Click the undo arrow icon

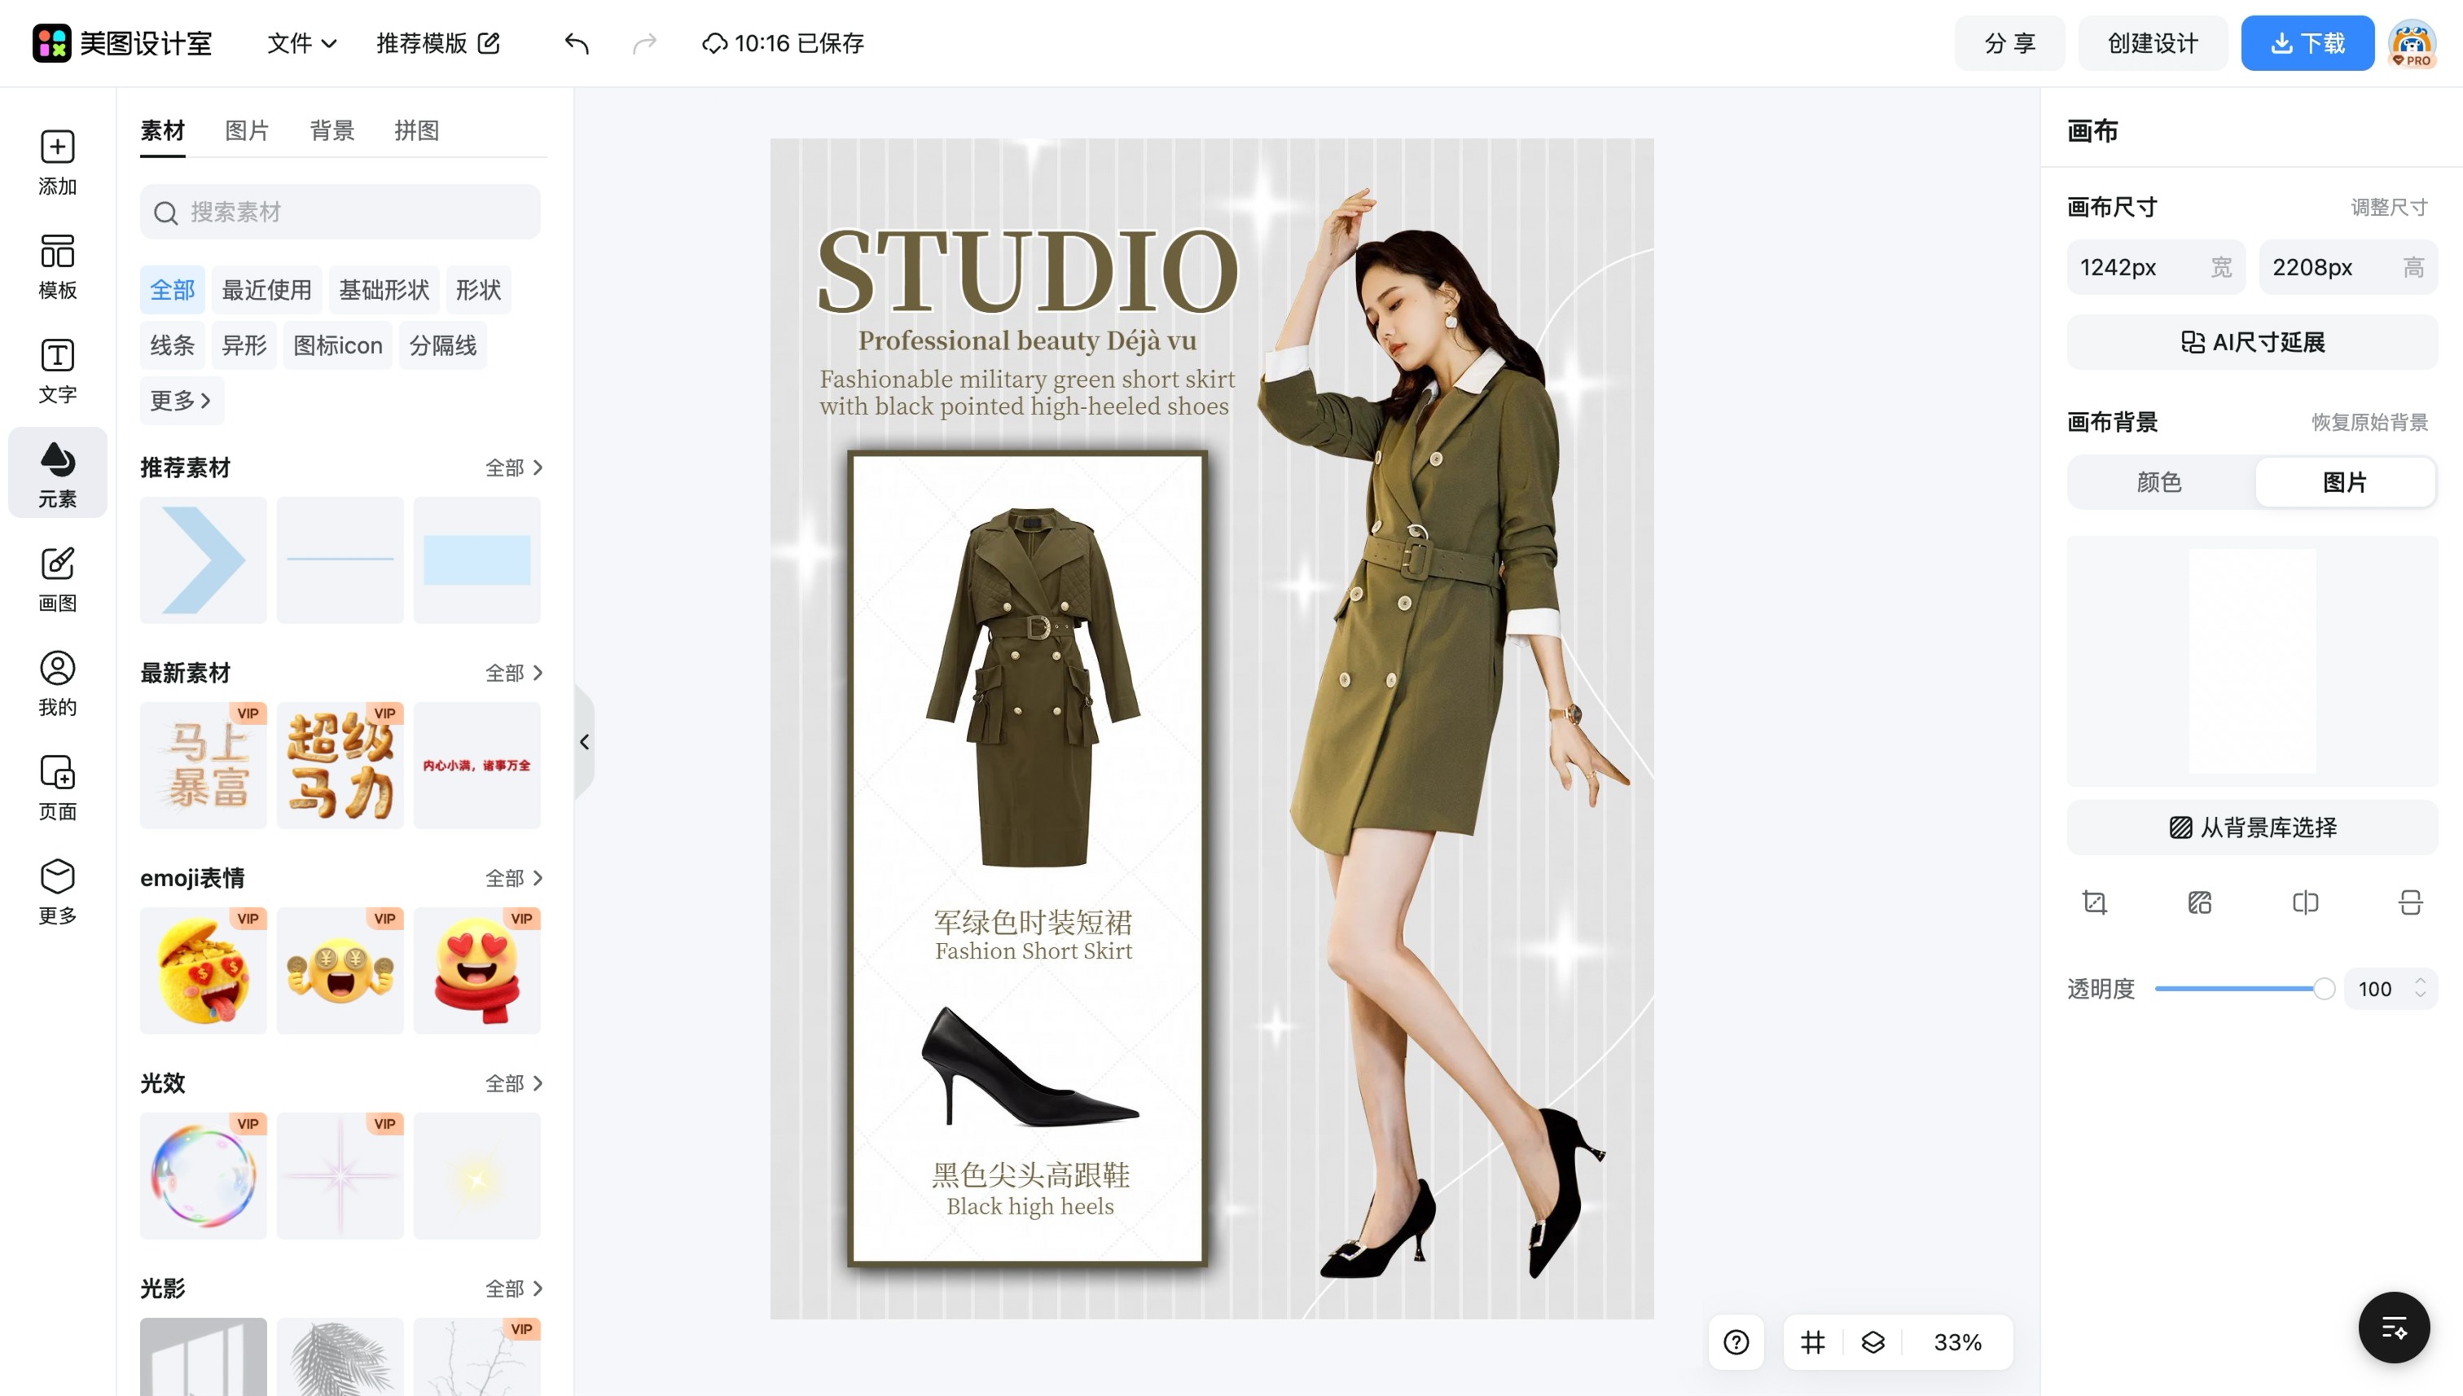pyautogui.click(x=576, y=43)
